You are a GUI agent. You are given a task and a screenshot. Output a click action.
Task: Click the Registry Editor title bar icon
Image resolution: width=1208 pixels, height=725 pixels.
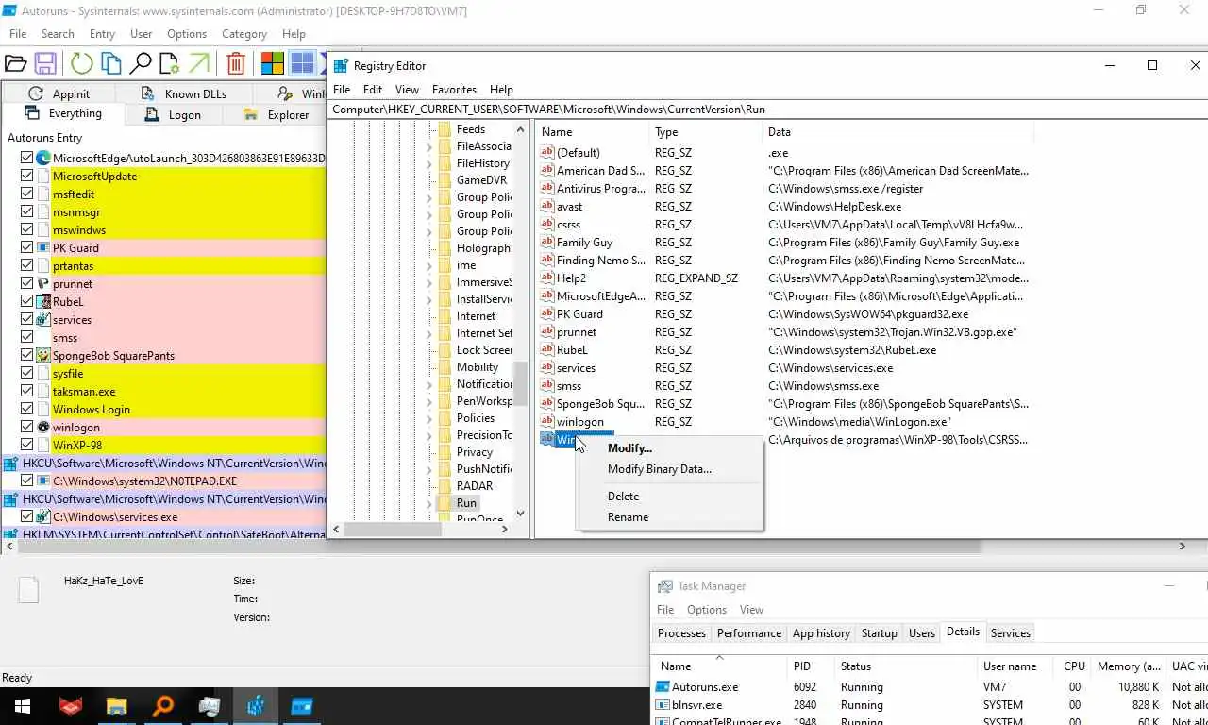341,66
